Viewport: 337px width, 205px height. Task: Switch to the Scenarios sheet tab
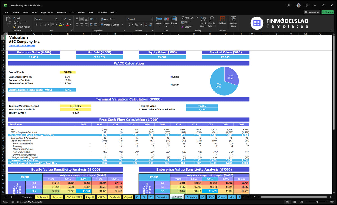[x=162, y=197]
